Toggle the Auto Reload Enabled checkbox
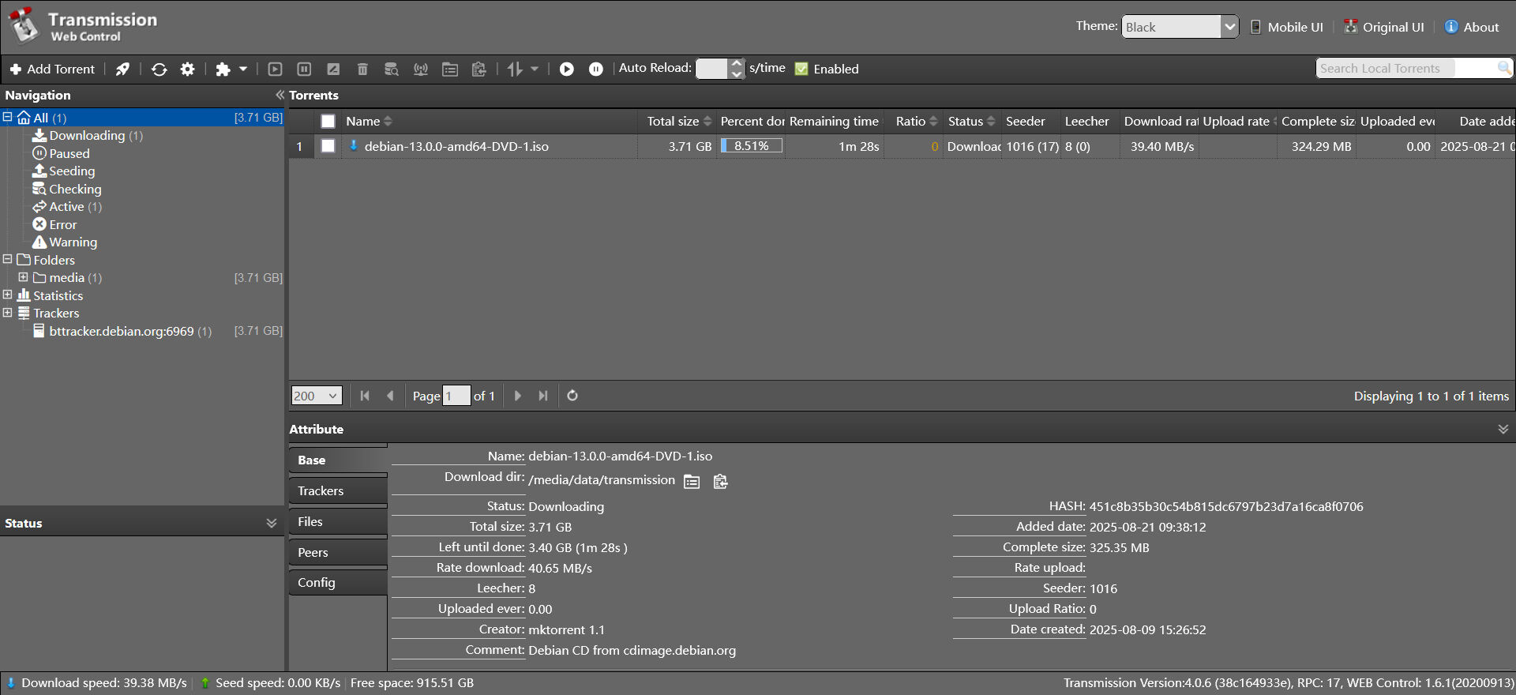 point(801,69)
